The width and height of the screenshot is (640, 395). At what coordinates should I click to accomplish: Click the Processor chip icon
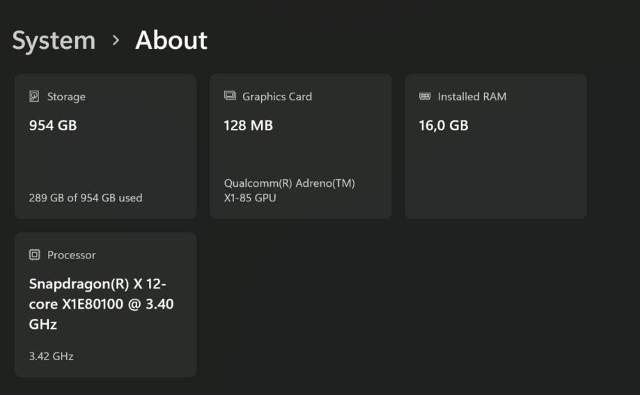click(x=34, y=255)
